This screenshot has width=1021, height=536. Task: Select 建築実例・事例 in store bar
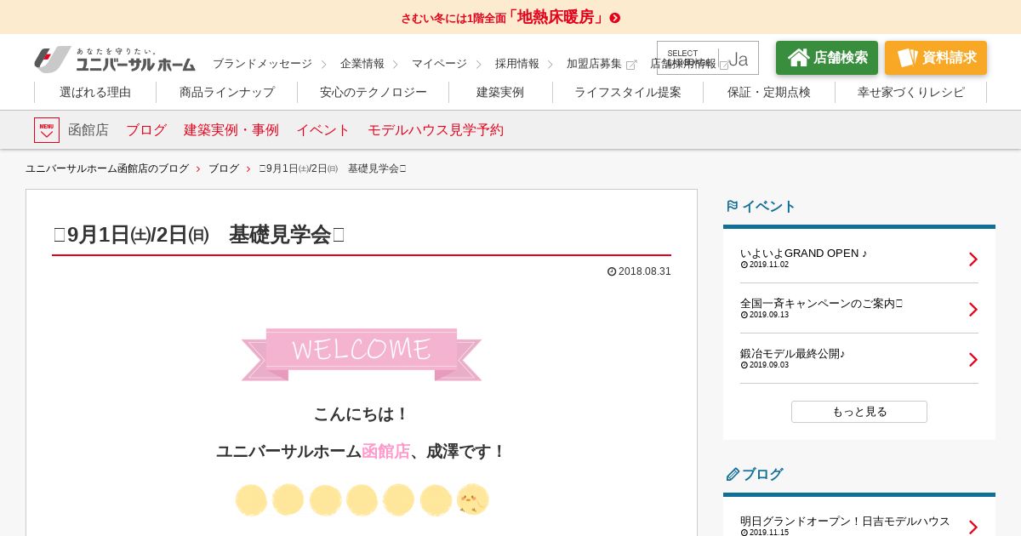coord(231,130)
